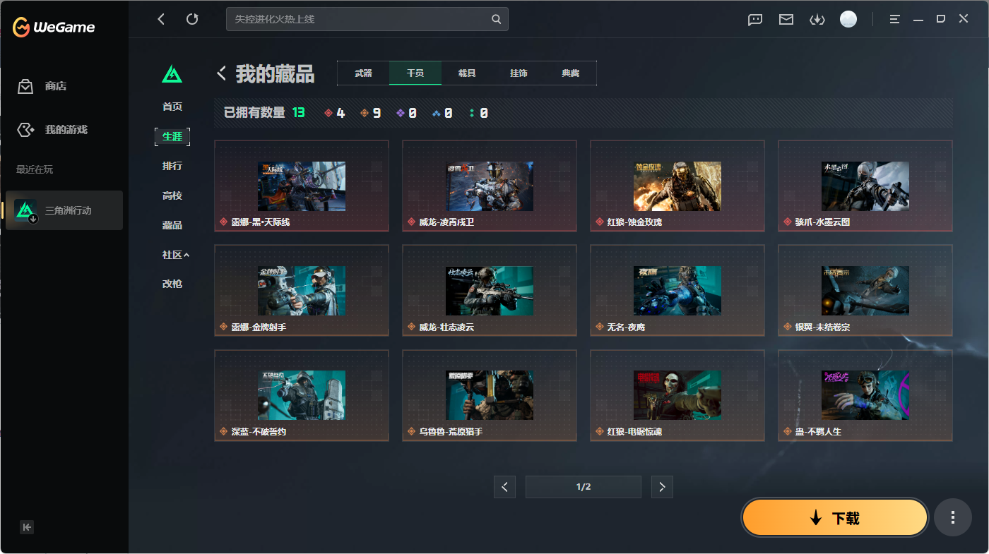The image size is (989, 554).
Task: Click the Delta Force green logo
Action: [x=172, y=73]
